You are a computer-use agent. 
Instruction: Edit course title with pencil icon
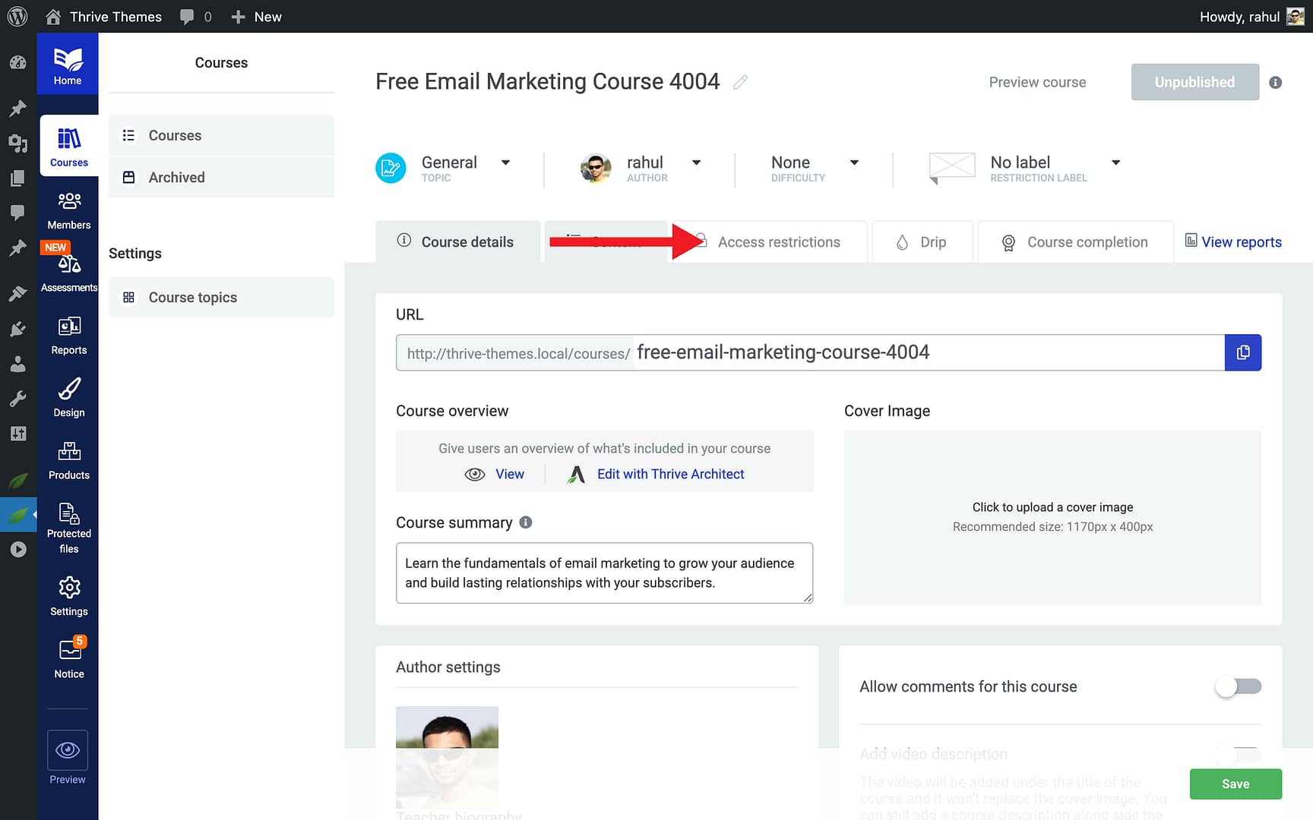coord(740,82)
